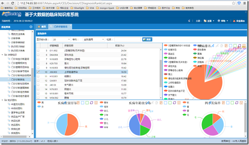This screenshot has width=249, height=145.
Task: Click the 安全退出 logout button
Action: pos(239,21)
